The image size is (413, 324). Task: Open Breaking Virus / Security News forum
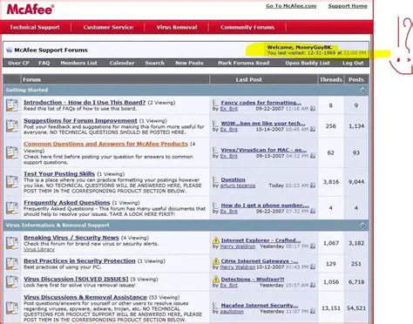point(71,238)
